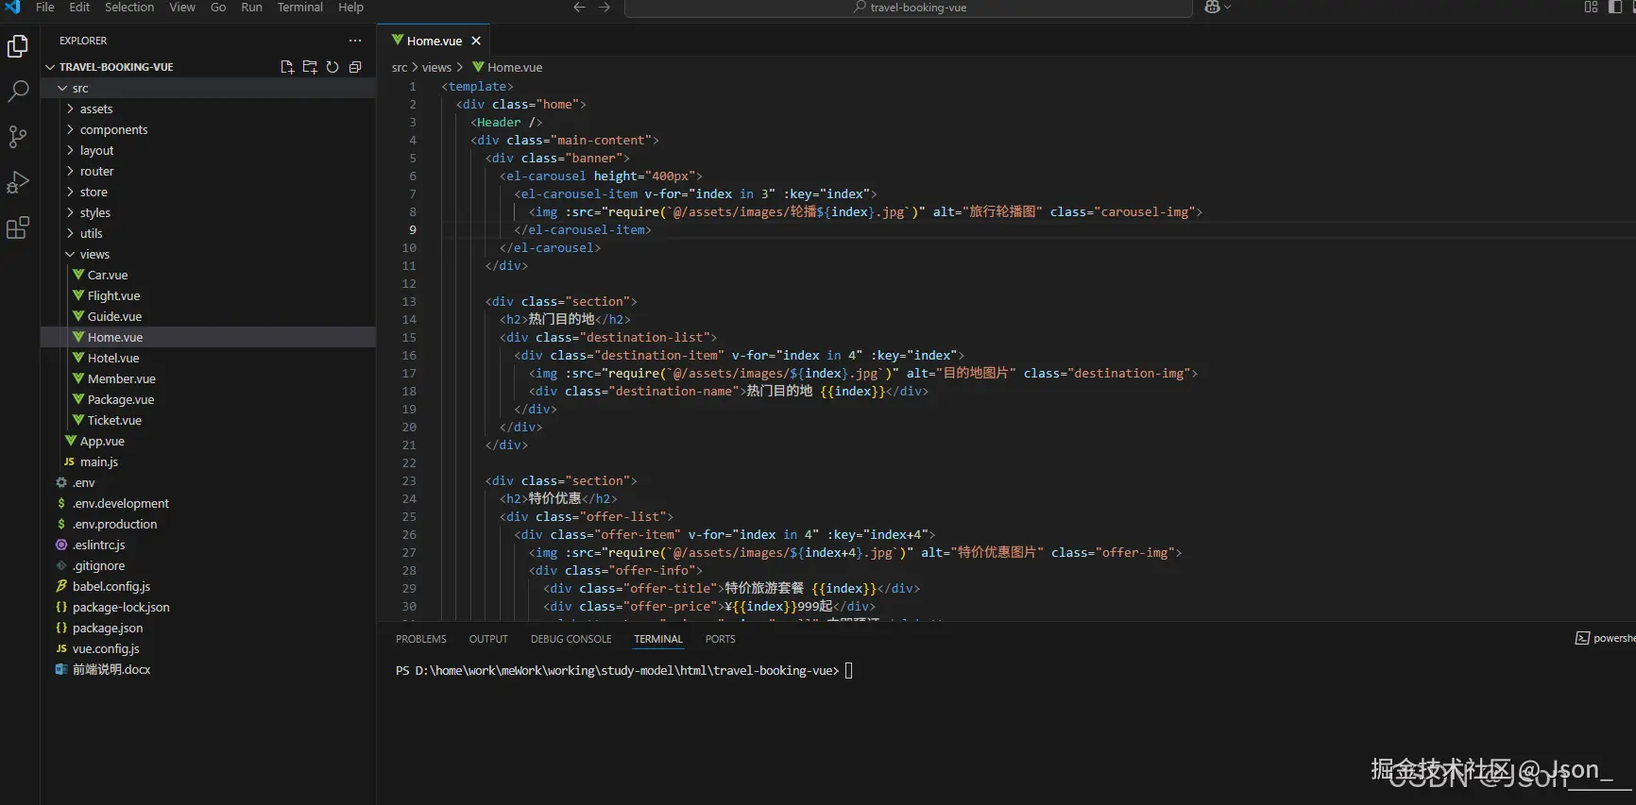1636x805 pixels.
Task: Click the New File icon in Explorer
Action: pyautogui.click(x=287, y=67)
